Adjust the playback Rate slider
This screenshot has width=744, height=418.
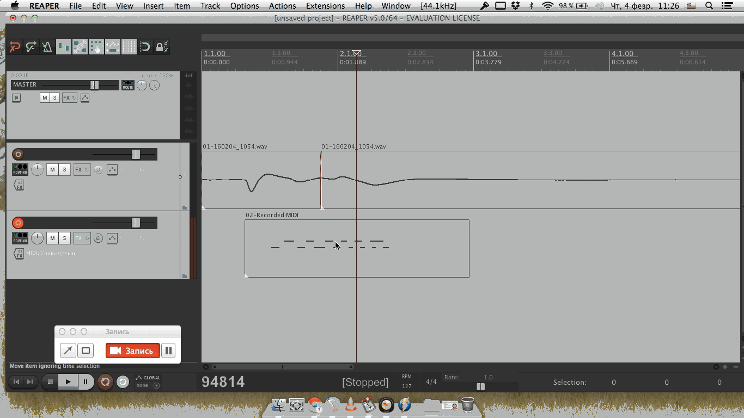(x=480, y=386)
